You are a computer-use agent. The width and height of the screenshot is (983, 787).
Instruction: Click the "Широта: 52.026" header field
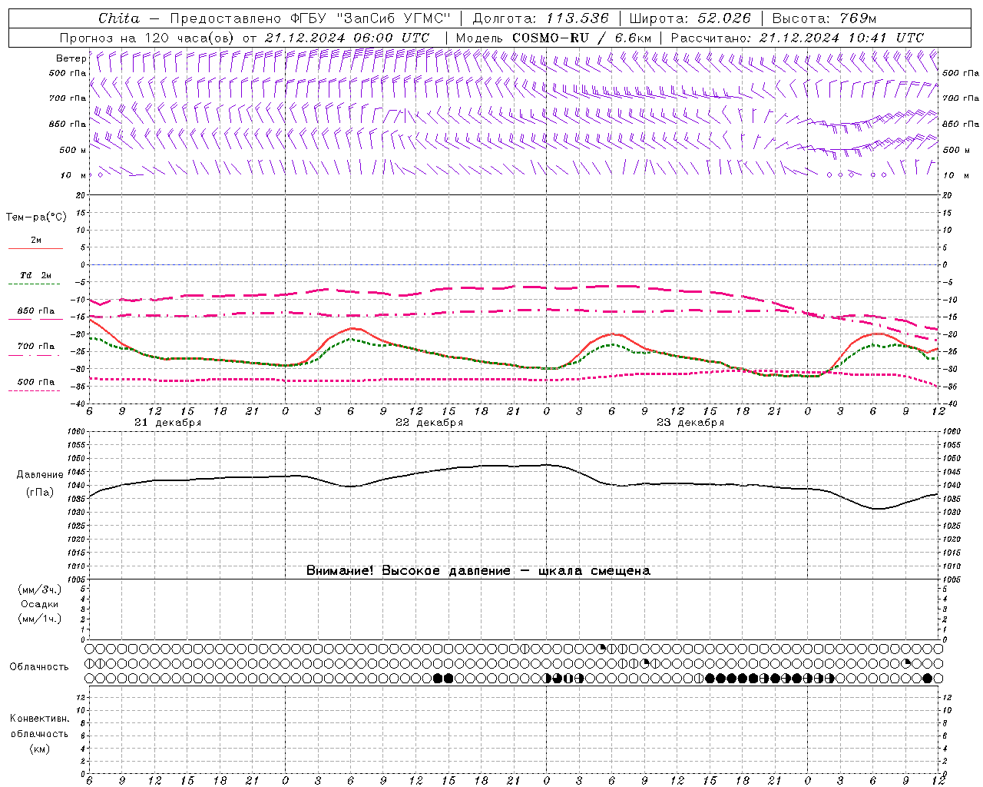(690, 18)
